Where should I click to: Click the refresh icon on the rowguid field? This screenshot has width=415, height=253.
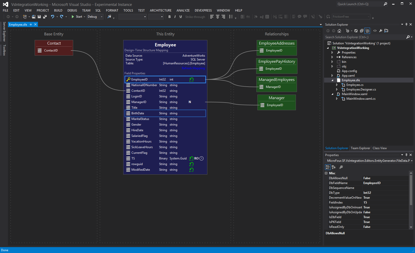(x=191, y=164)
